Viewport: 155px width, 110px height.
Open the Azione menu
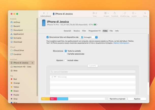[x=134, y=13]
